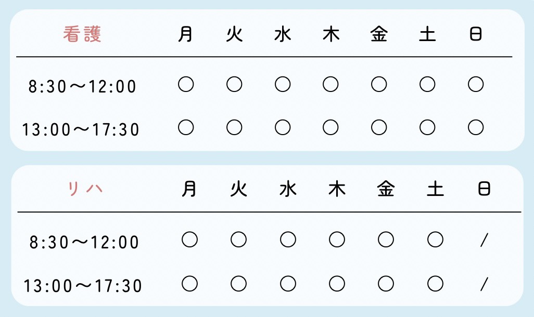The image size is (534, 317).
Task: Click the 看護 schedule heading
Action: click(x=82, y=34)
